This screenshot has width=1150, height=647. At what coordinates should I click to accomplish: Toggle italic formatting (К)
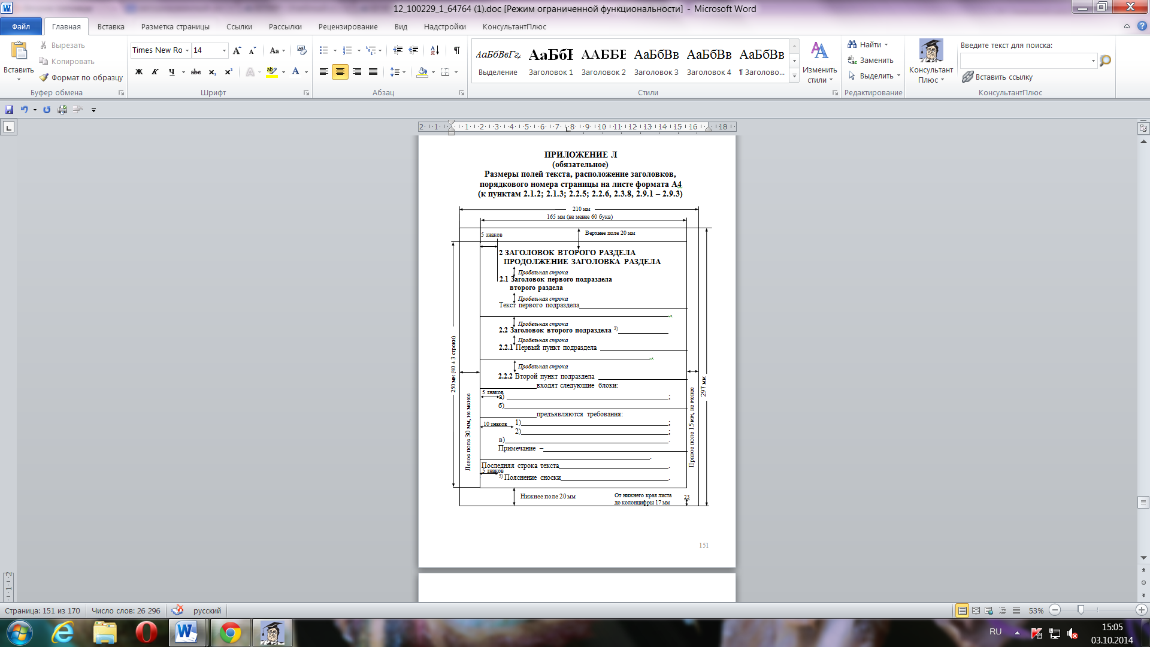(155, 72)
